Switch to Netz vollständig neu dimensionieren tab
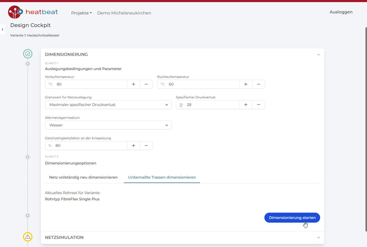367x247 pixels. click(83, 177)
